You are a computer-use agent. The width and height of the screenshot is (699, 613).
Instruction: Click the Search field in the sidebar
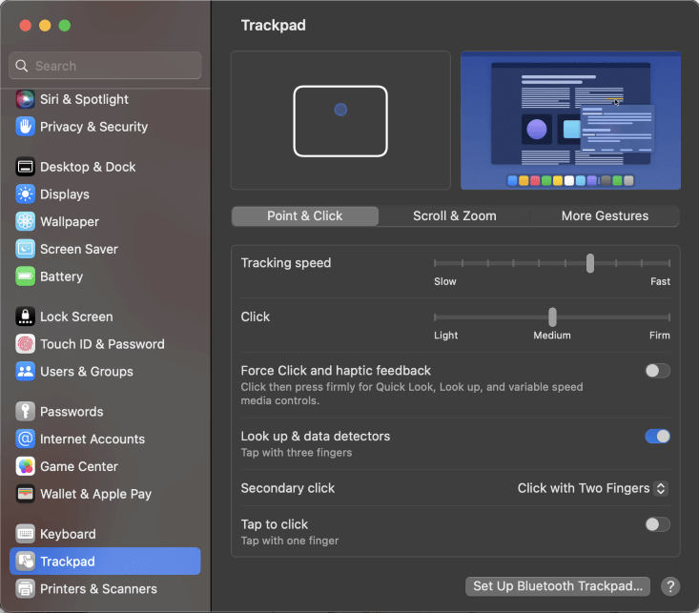(x=105, y=66)
